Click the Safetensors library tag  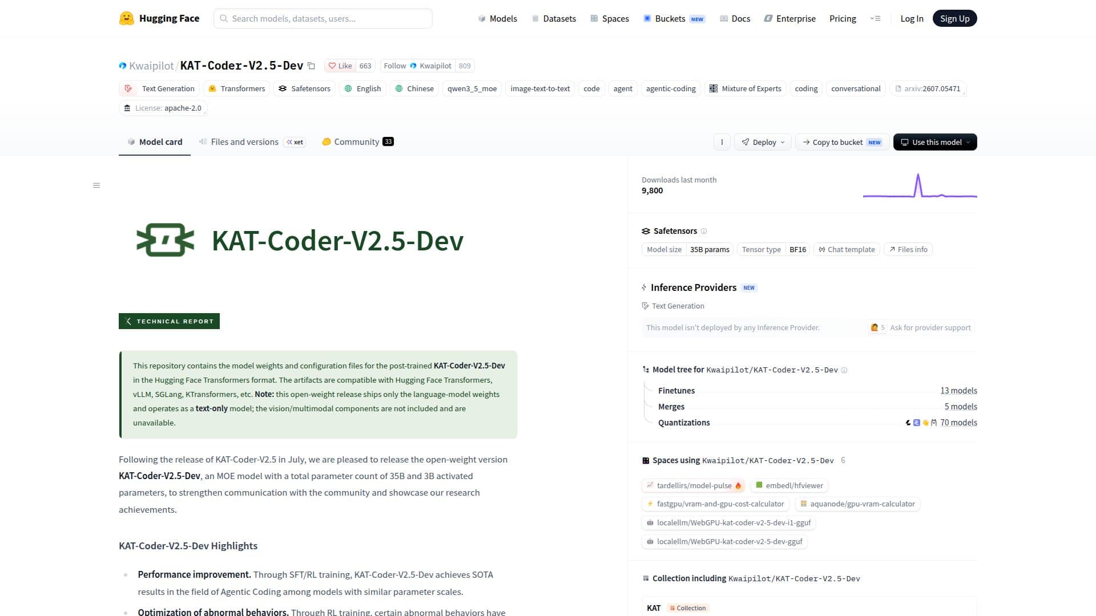pos(304,88)
